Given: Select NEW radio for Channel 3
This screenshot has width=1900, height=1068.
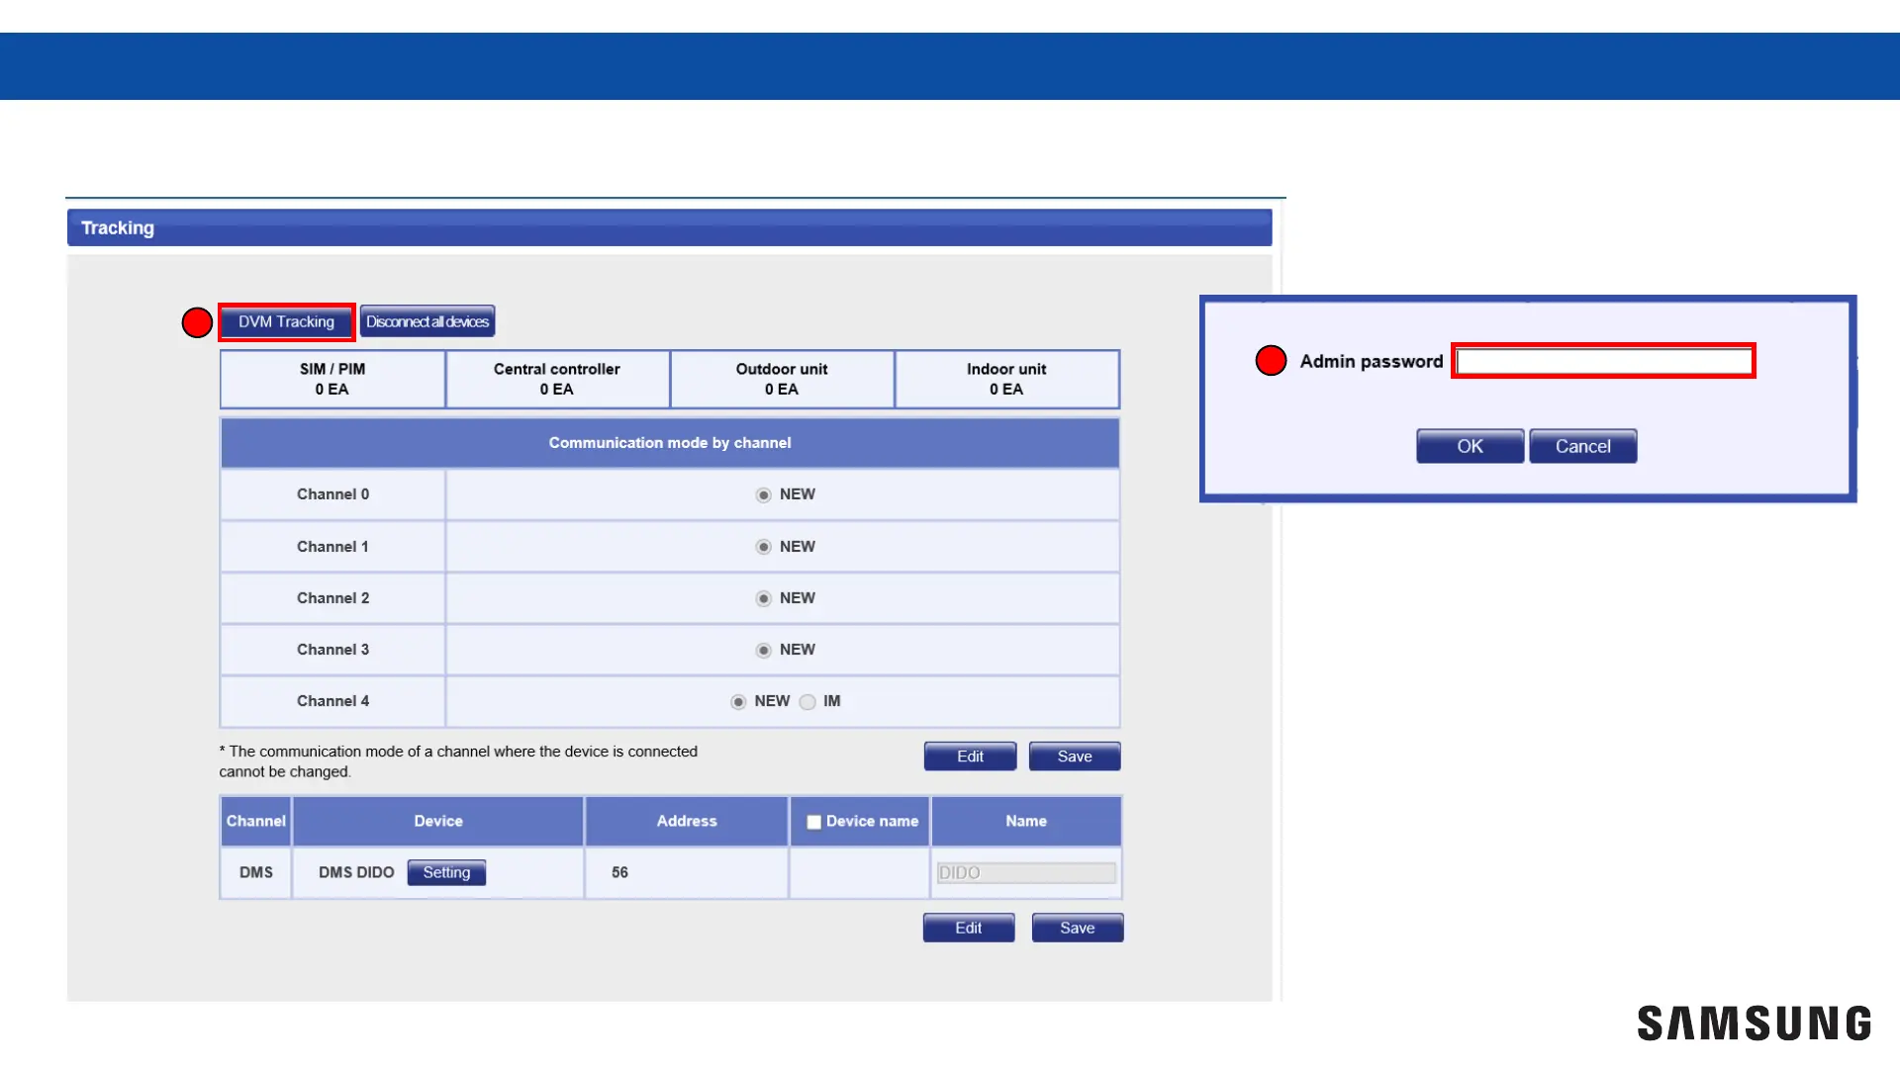Looking at the screenshot, I should coord(763,650).
